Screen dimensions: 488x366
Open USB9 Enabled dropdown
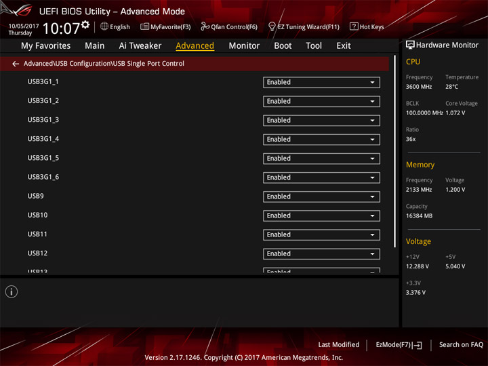(x=321, y=197)
